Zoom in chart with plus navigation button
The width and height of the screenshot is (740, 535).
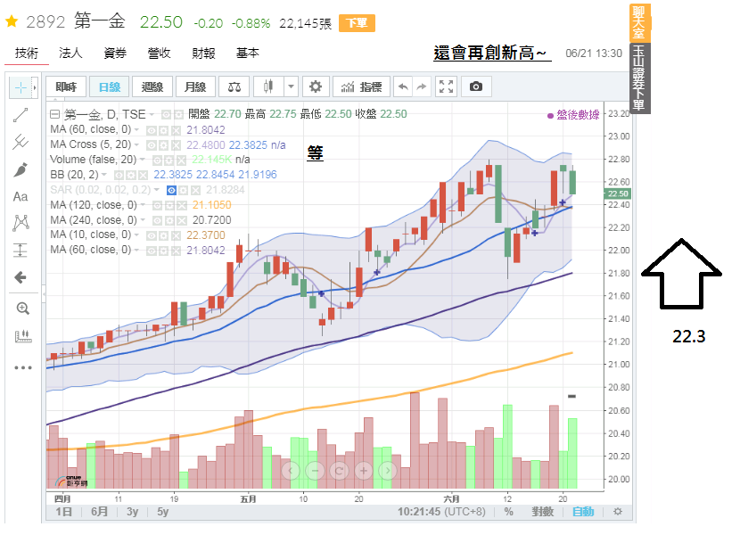coord(364,471)
